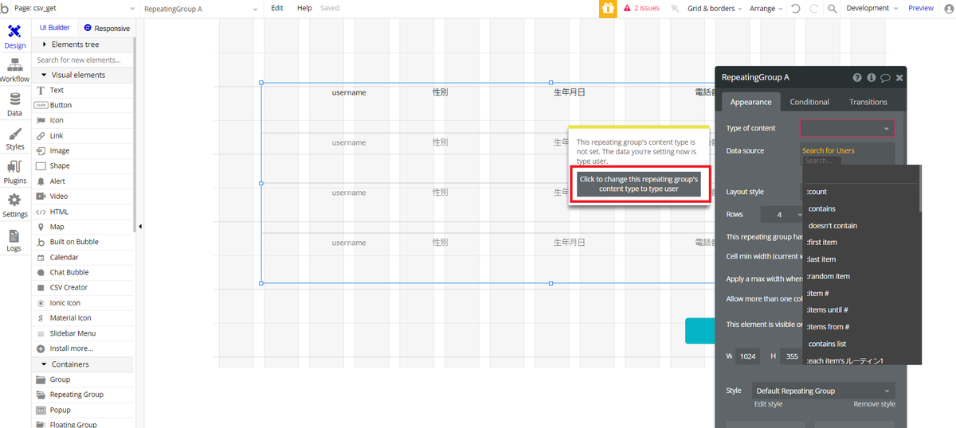Image resolution: width=956 pixels, height=428 pixels.
Task: Open RepeatingGroup A help question-mark icon
Action: 857,78
